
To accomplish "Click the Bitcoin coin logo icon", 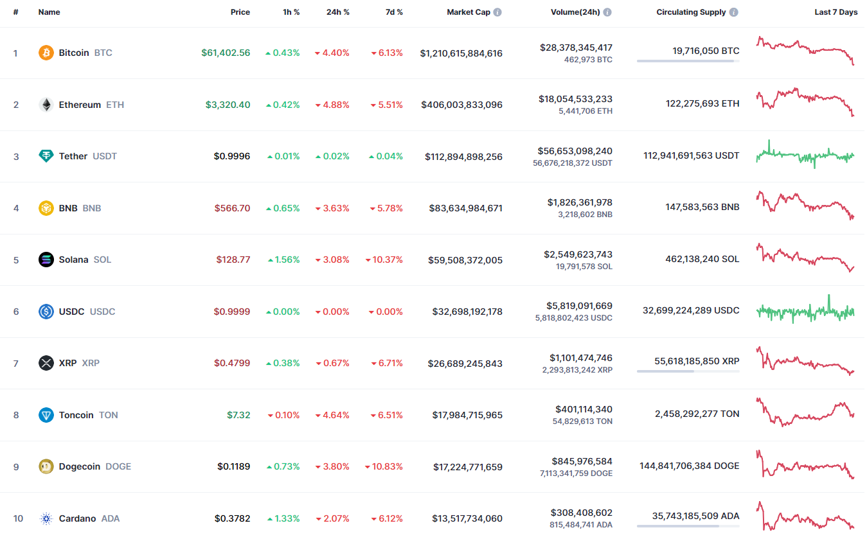I will [x=46, y=53].
